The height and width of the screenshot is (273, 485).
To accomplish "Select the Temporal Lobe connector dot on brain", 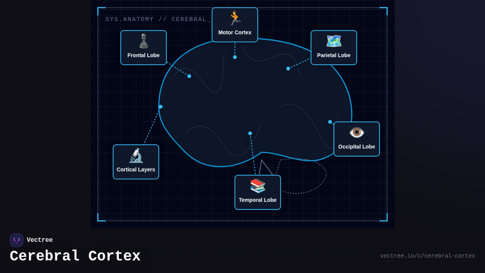I will pyautogui.click(x=250, y=133).
